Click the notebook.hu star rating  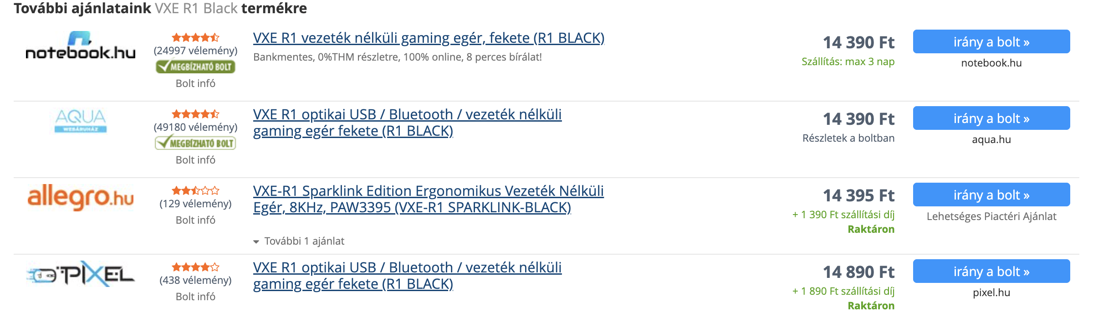click(195, 37)
